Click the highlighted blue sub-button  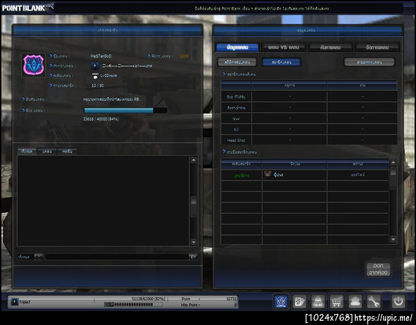(281, 62)
